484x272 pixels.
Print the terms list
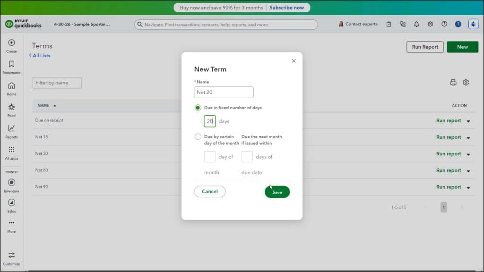[453, 82]
